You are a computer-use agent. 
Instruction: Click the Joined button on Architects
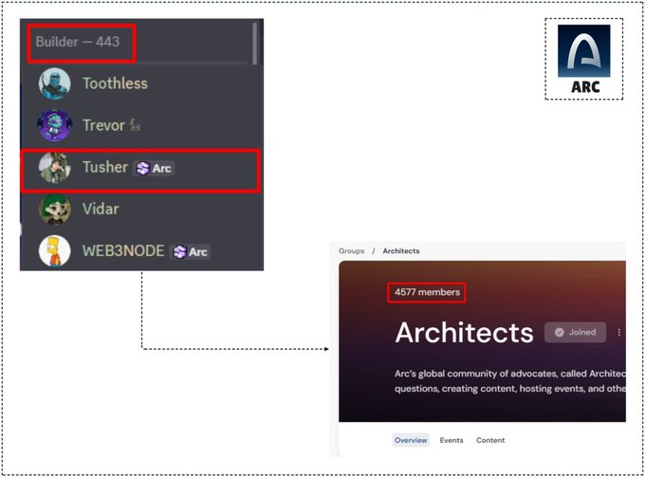[x=575, y=332]
